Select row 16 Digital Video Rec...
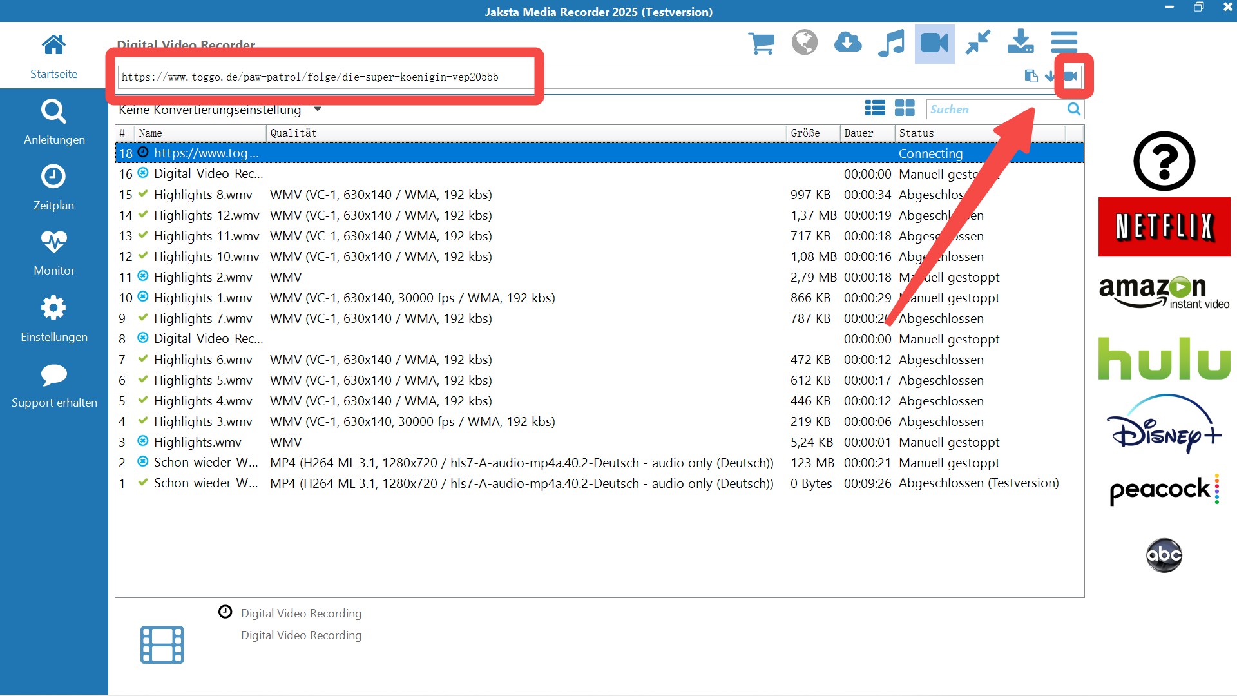The width and height of the screenshot is (1237, 696). [x=599, y=174]
